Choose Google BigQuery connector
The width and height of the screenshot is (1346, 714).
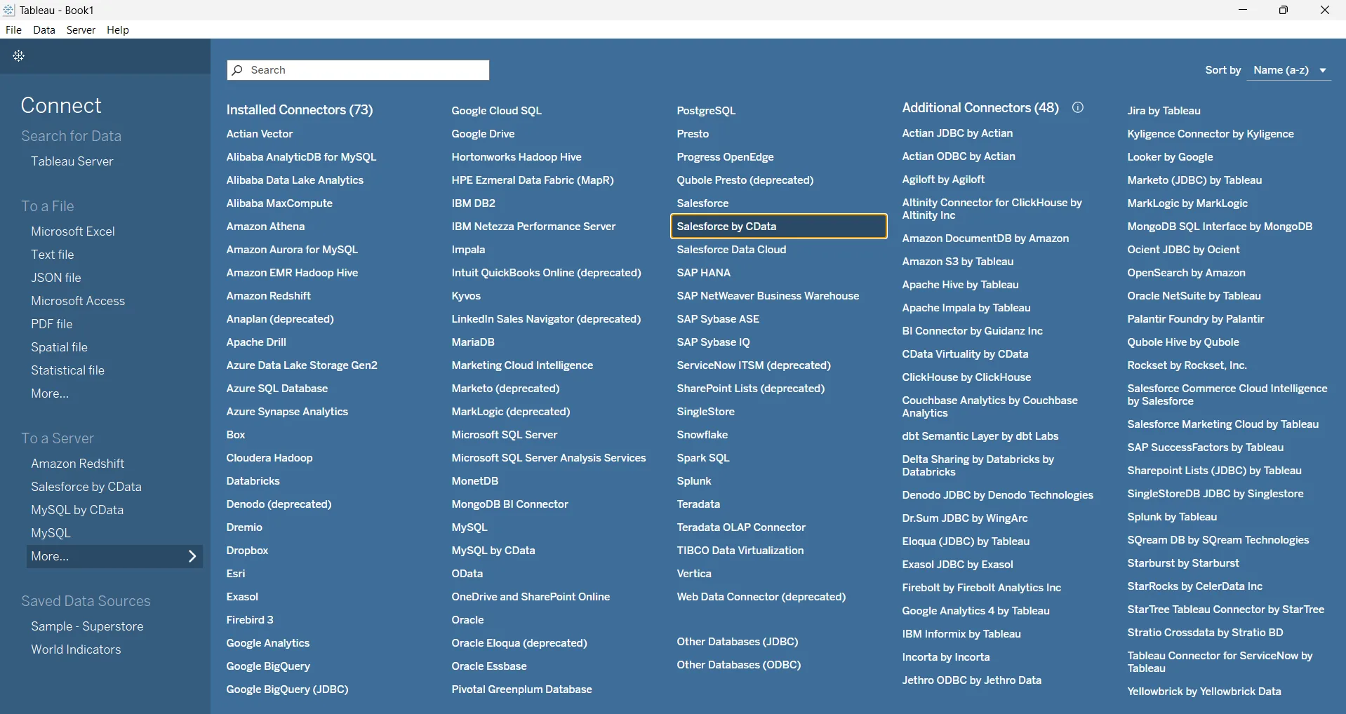268,666
